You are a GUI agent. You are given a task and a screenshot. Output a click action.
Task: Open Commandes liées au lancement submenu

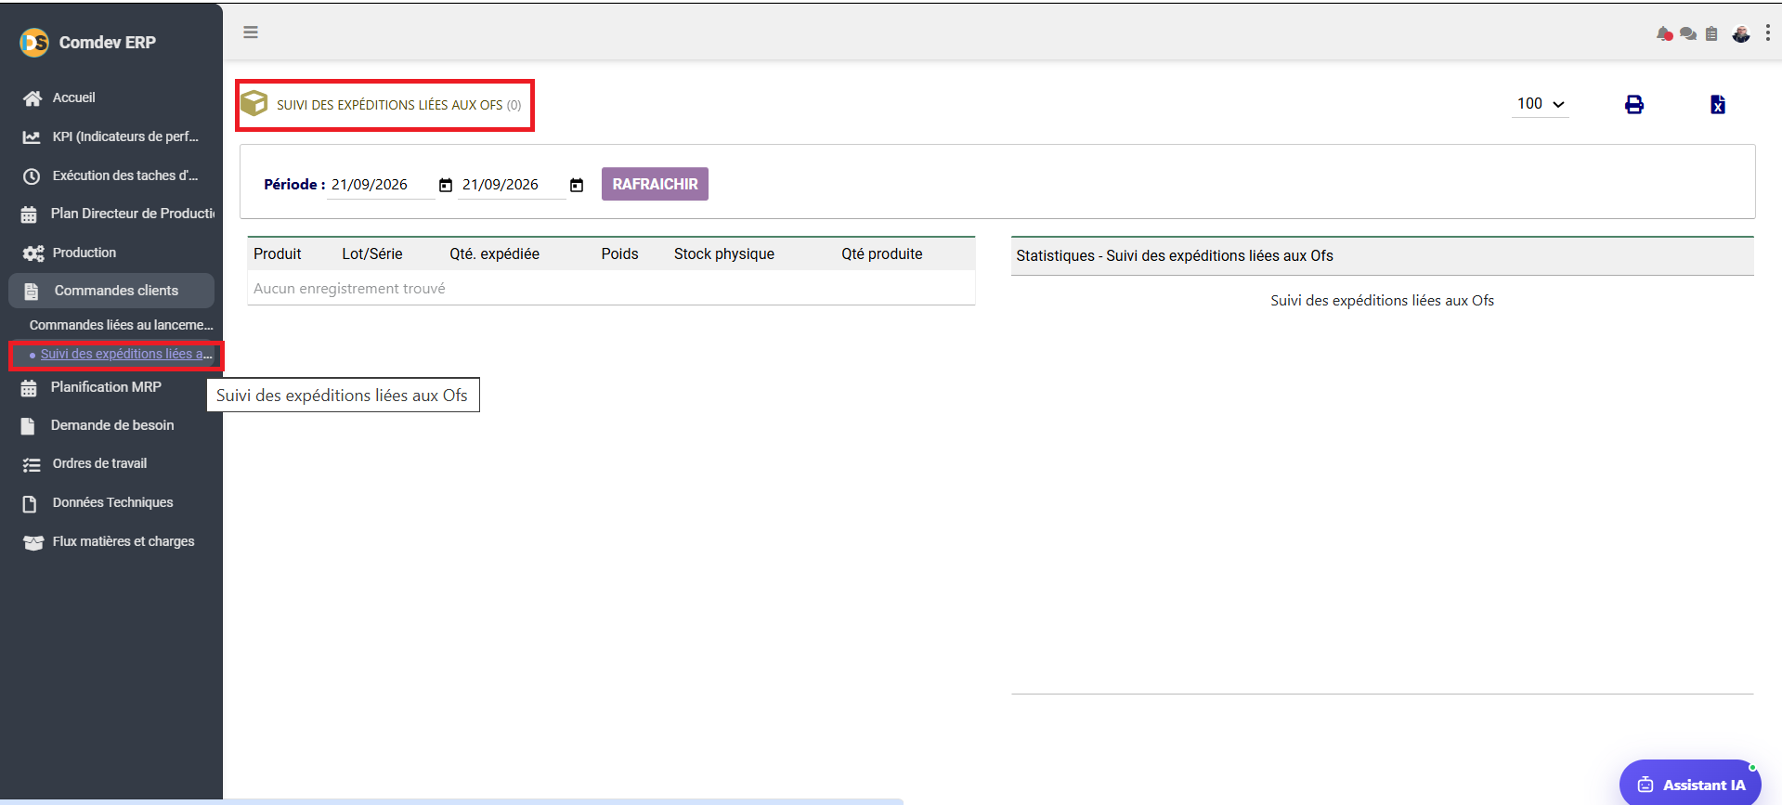[121, 325]
